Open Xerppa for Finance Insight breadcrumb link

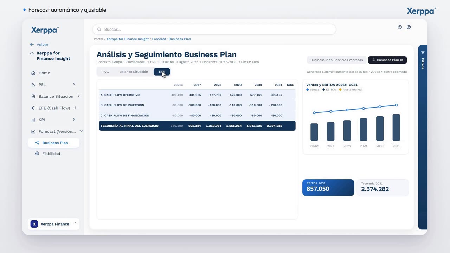pyautogui.click(x=128, y=39)
